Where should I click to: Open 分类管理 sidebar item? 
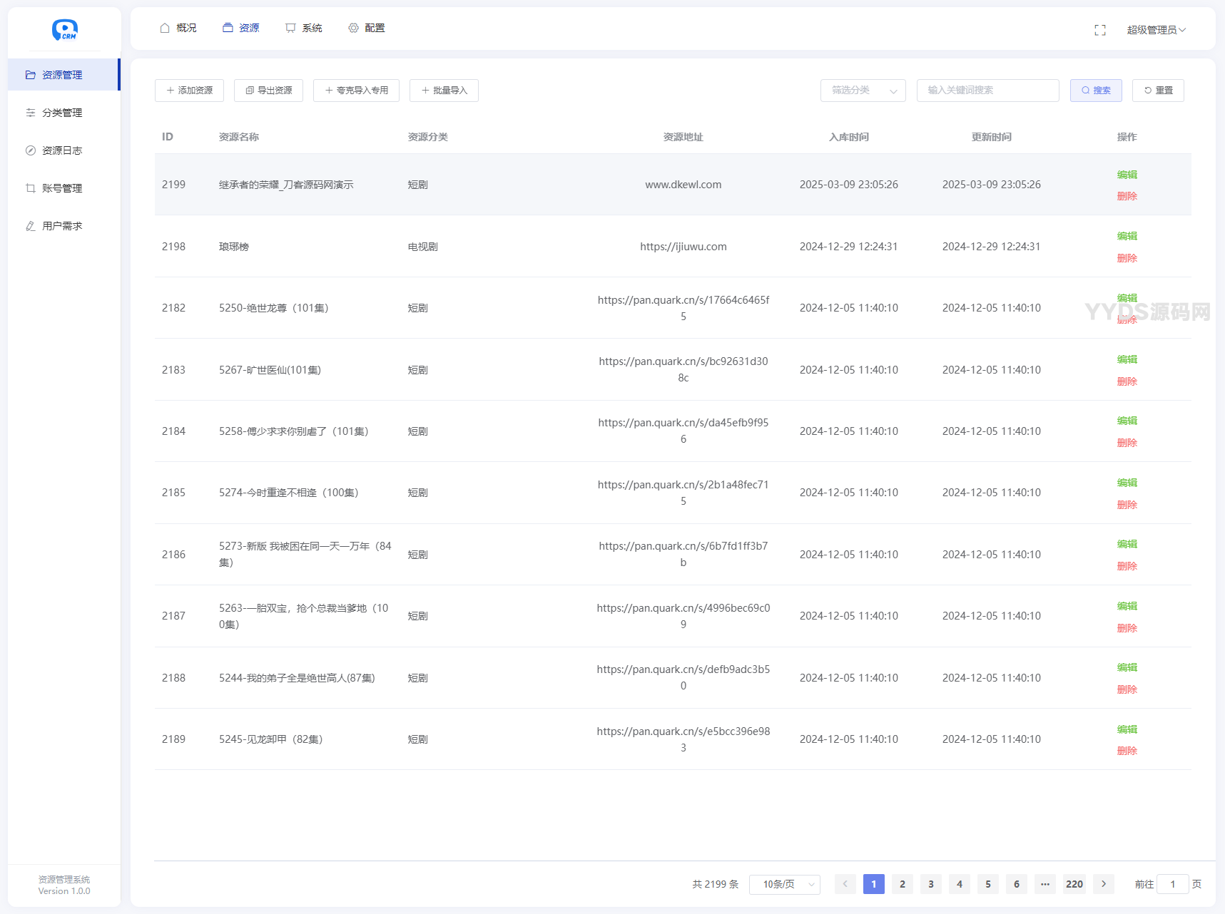[x=62, y=113]
